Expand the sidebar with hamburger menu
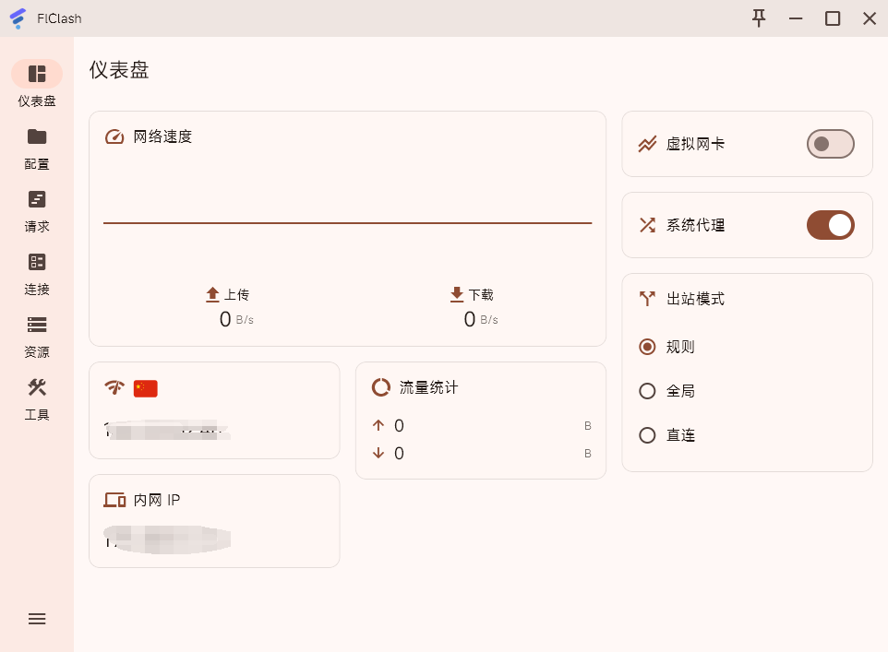 pos(37,619)
